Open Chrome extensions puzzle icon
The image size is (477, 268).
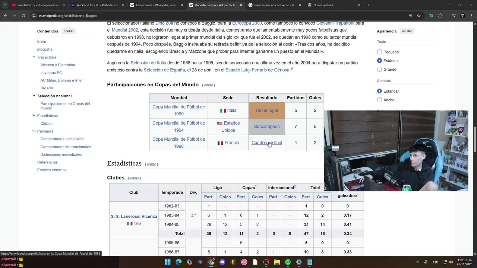pyautogui.click(x=440, y=16)
